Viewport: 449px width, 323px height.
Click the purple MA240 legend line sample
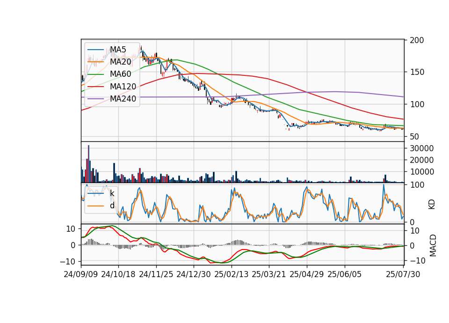coord(95,99)
